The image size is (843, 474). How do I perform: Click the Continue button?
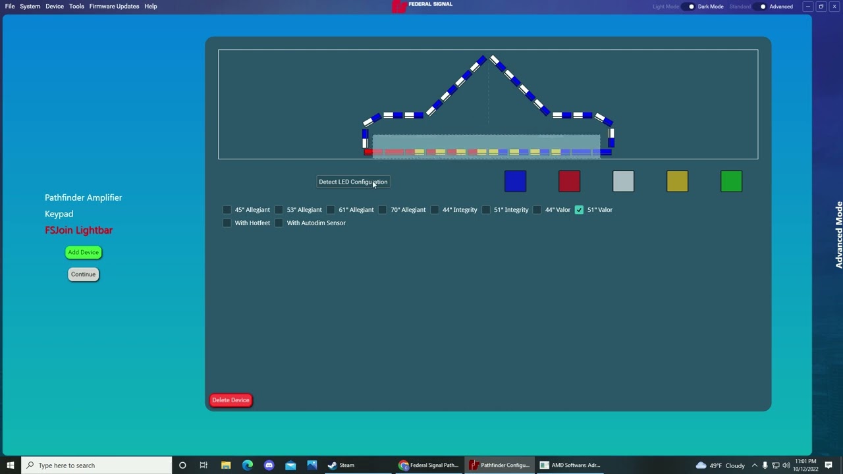tap(83, 274)
